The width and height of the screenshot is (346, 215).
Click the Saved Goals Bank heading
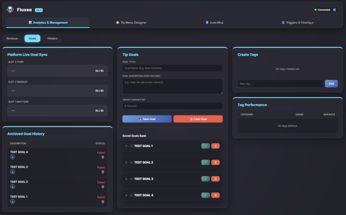[x=134, y=136]
